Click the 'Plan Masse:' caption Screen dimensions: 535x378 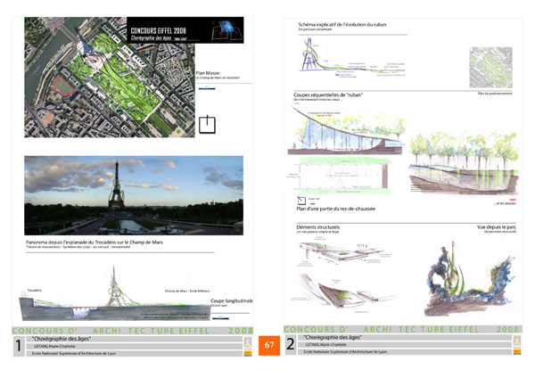[x=208, y=73]
